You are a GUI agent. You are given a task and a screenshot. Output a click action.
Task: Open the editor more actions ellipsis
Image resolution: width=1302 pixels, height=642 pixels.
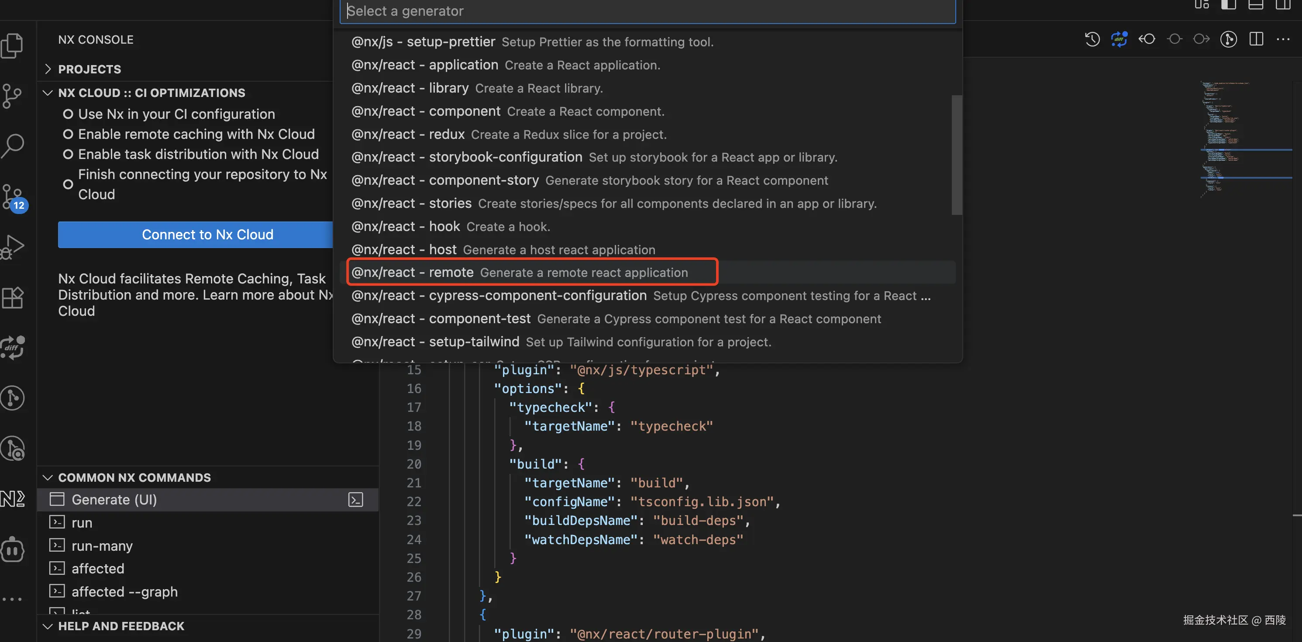point(1283,39)
